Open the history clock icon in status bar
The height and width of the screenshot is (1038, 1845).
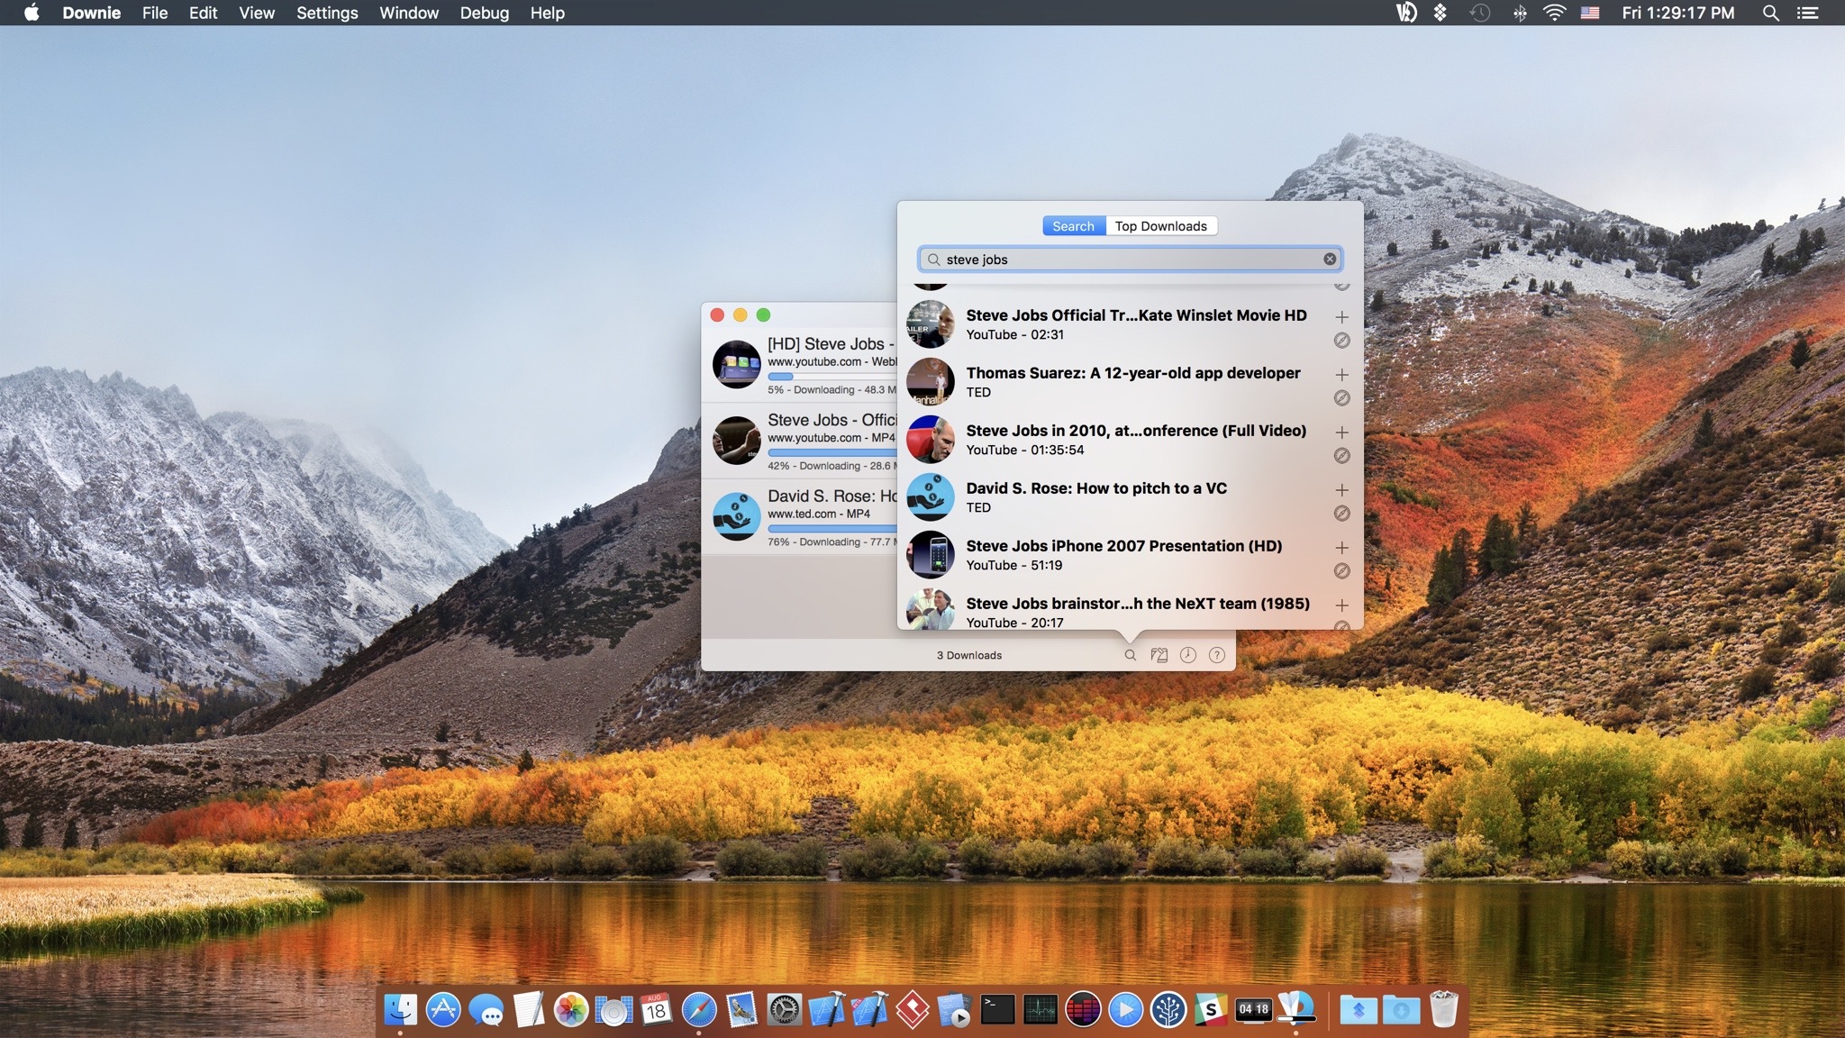point(1187,655)
